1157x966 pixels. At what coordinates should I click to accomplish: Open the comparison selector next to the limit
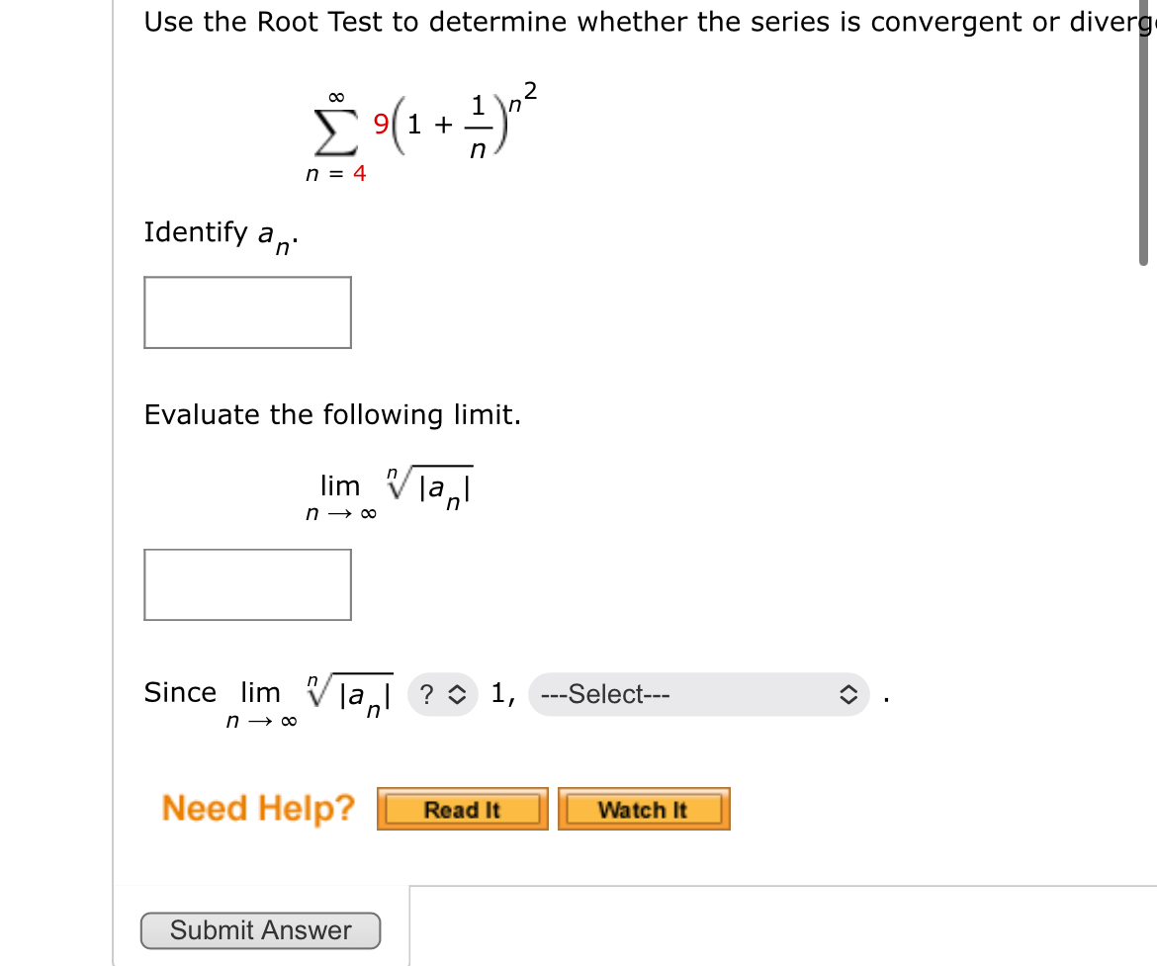click(442, 694)
